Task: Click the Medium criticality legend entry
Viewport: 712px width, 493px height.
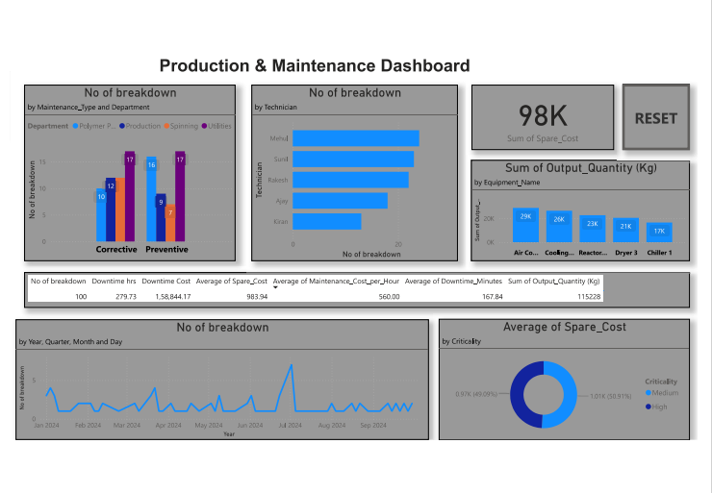Action: (x=662, y=393)
